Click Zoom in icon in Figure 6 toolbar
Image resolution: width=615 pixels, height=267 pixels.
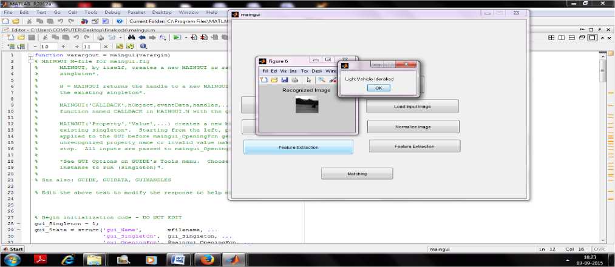tap(321, 80)
